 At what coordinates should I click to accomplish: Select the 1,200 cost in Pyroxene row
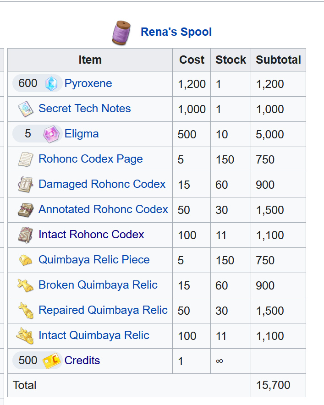click(x=192, y=84)
